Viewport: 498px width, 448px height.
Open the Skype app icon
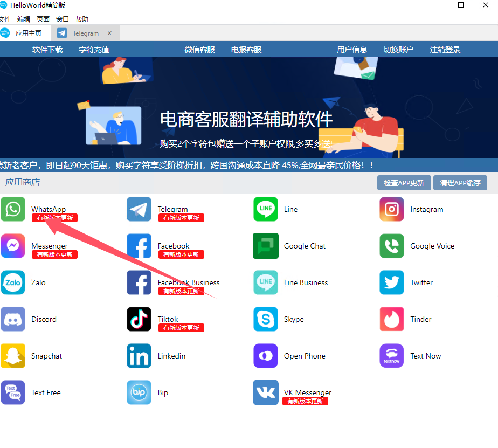pos(266,319)
